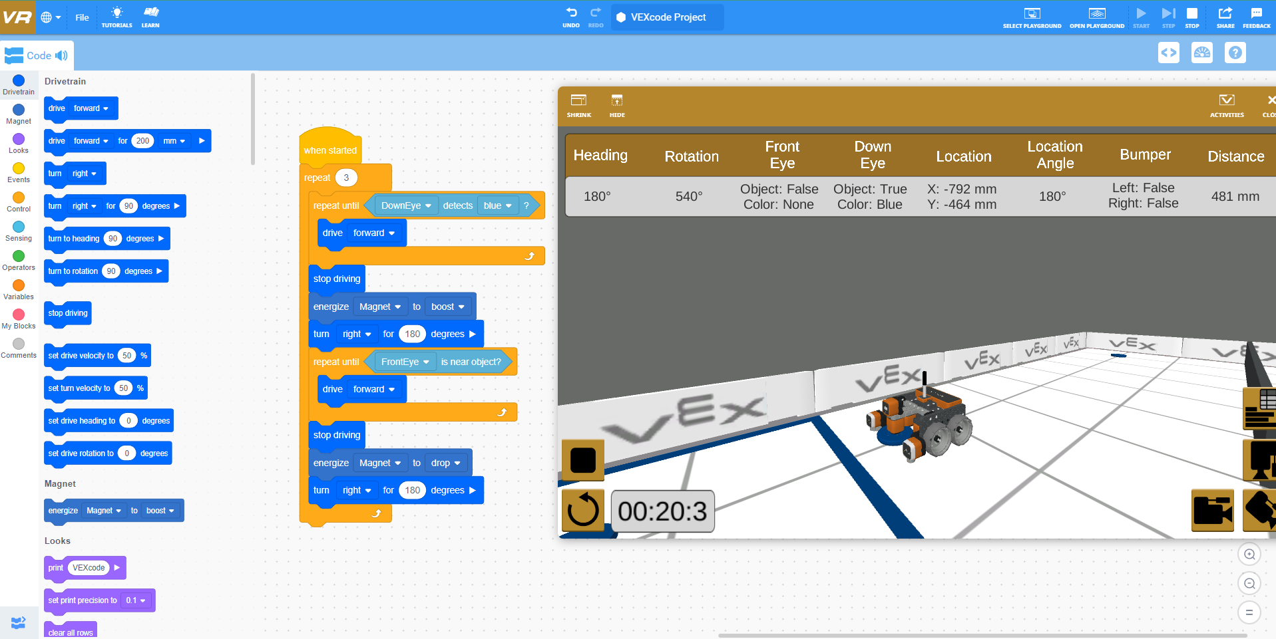Open the Tutorials panel

[x=116, y=17]
